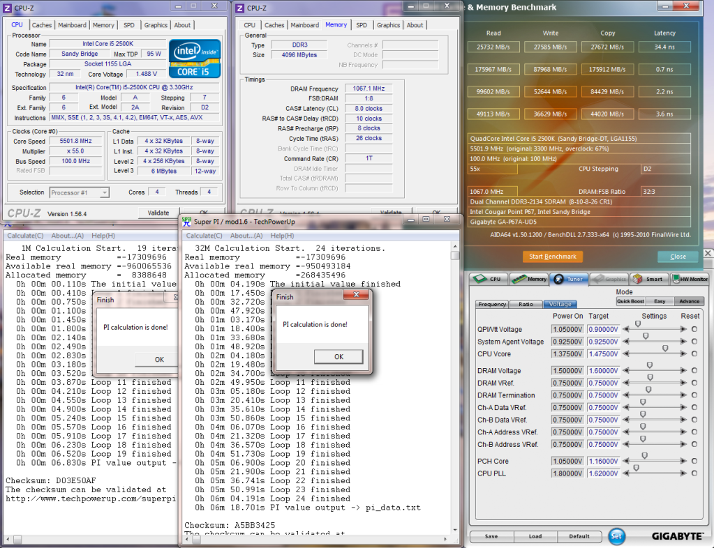Click the right arrow to increase Ch-A Data VRef.
The image size is (714, 548).
point(683,407)
